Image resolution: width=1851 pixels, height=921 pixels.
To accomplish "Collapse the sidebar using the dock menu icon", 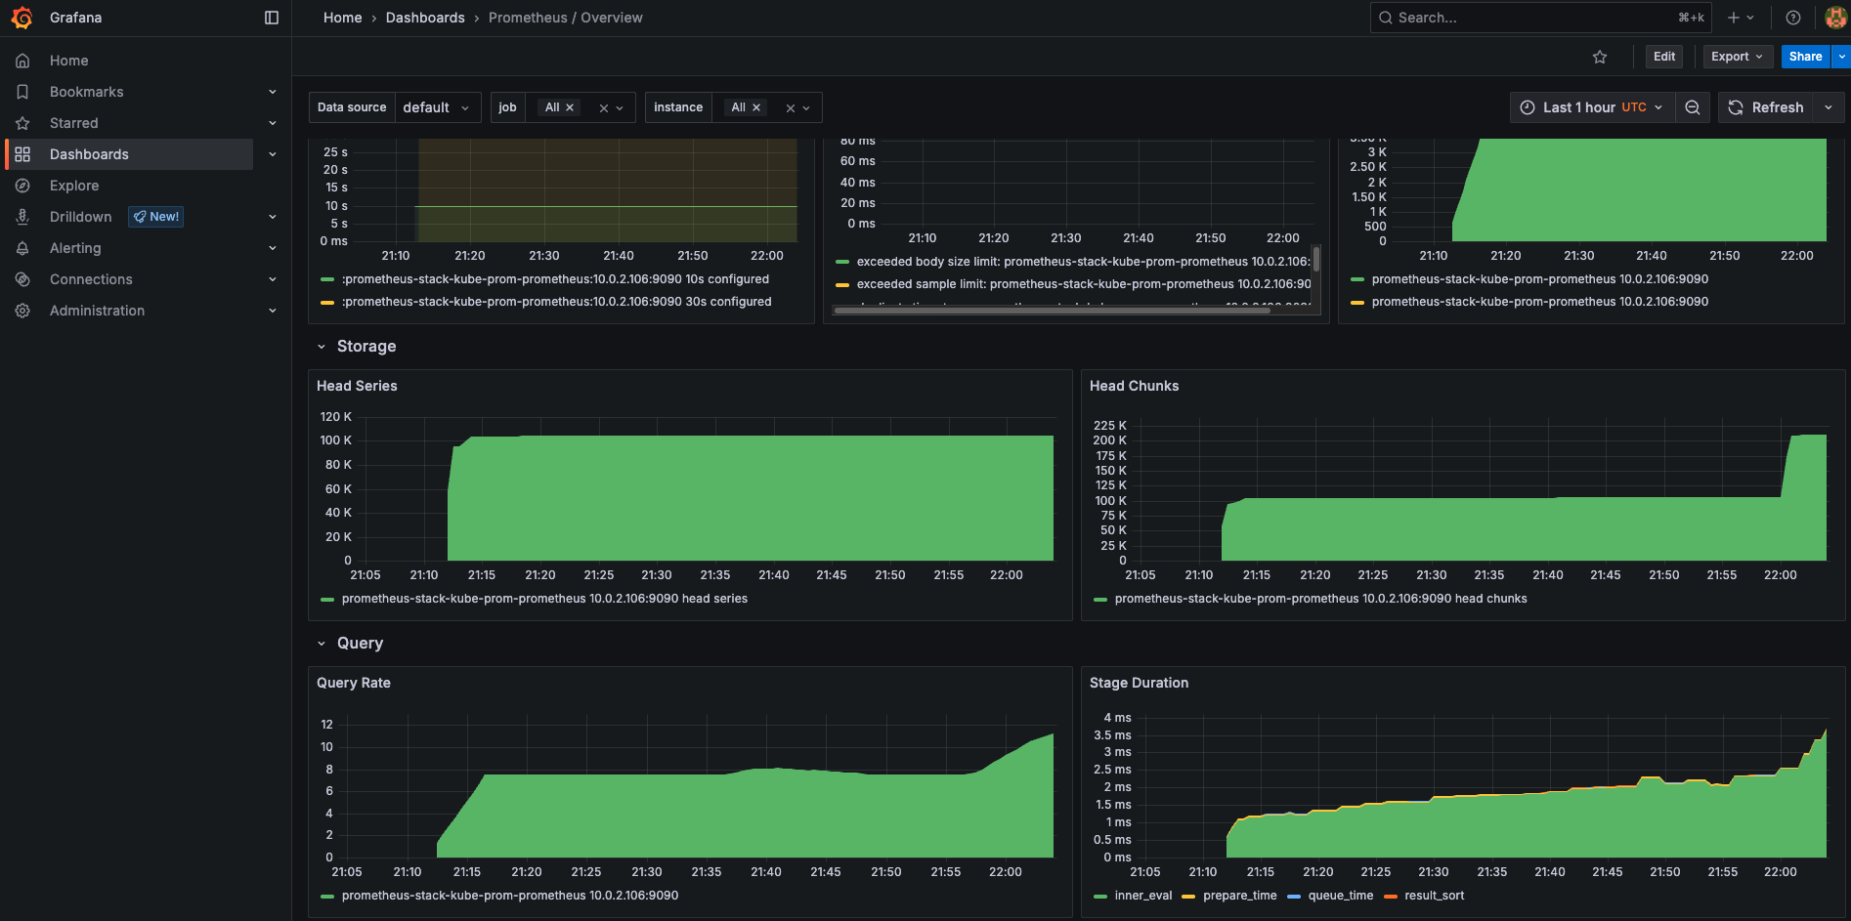I will coord(272,18).
